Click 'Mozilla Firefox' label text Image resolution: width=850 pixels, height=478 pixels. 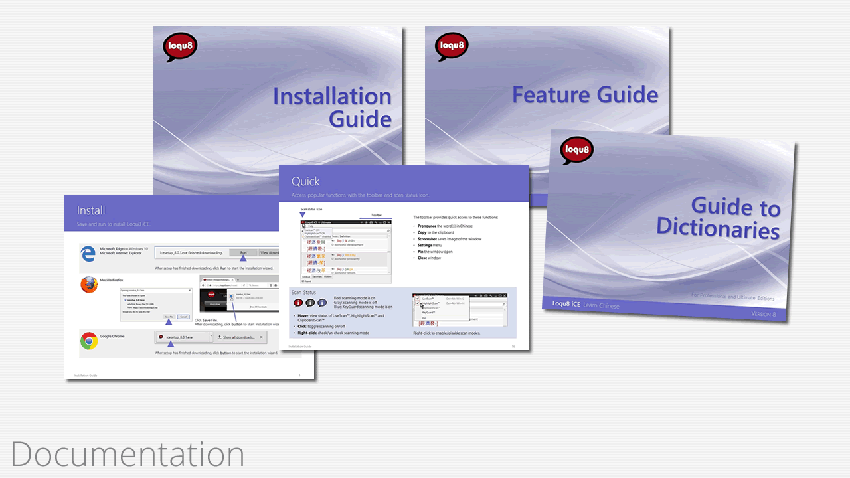point(112,280)
